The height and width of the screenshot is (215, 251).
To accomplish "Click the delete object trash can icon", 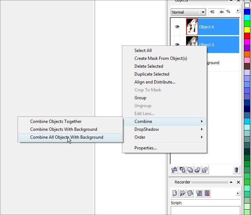I will pyautogui.click(x=236, y=170).
